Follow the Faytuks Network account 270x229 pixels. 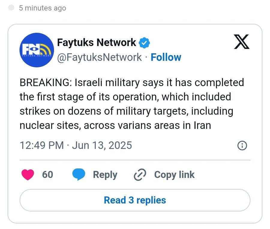166,57
